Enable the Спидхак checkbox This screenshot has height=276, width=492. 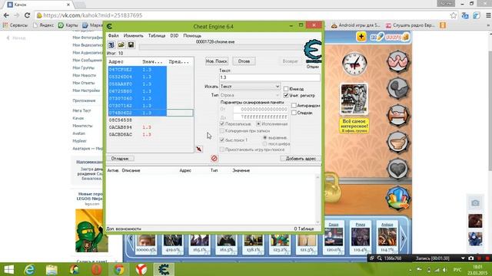294,113
